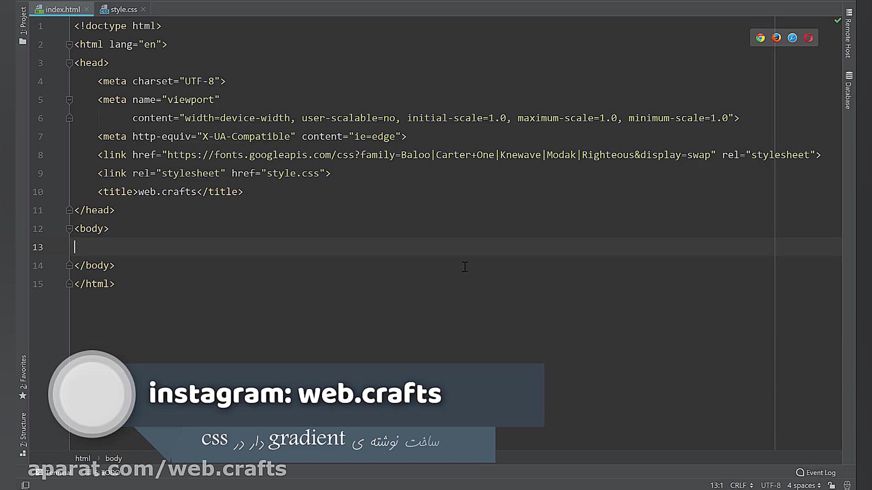The width and height of the screenshot is (872, 490).
Task: Click the inspection status checkmark indicator
Action: point(838,20)
